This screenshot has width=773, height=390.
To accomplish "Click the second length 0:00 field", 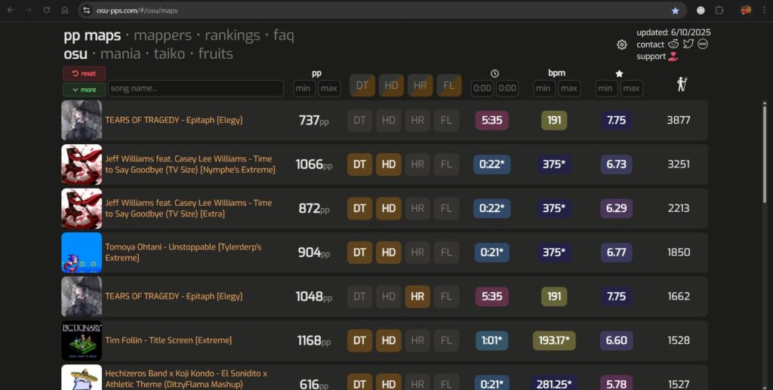I will pyautogui.click(x=507, y=89).
